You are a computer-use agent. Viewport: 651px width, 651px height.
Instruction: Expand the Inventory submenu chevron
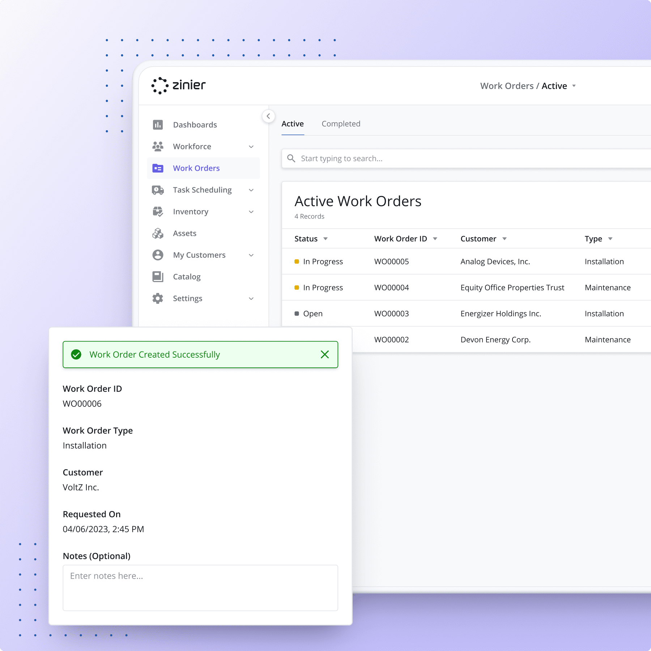[251, 212]
